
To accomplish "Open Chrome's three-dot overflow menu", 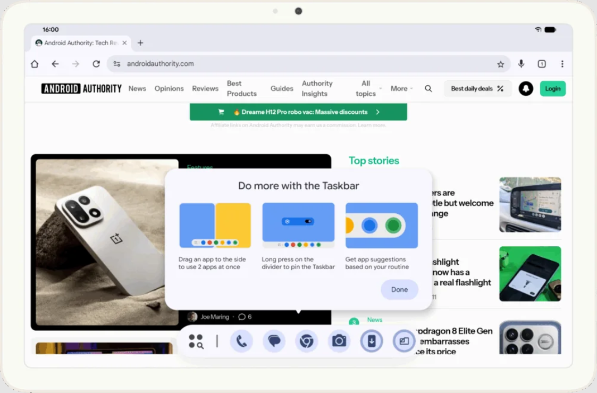I will (x=562, y=63).
